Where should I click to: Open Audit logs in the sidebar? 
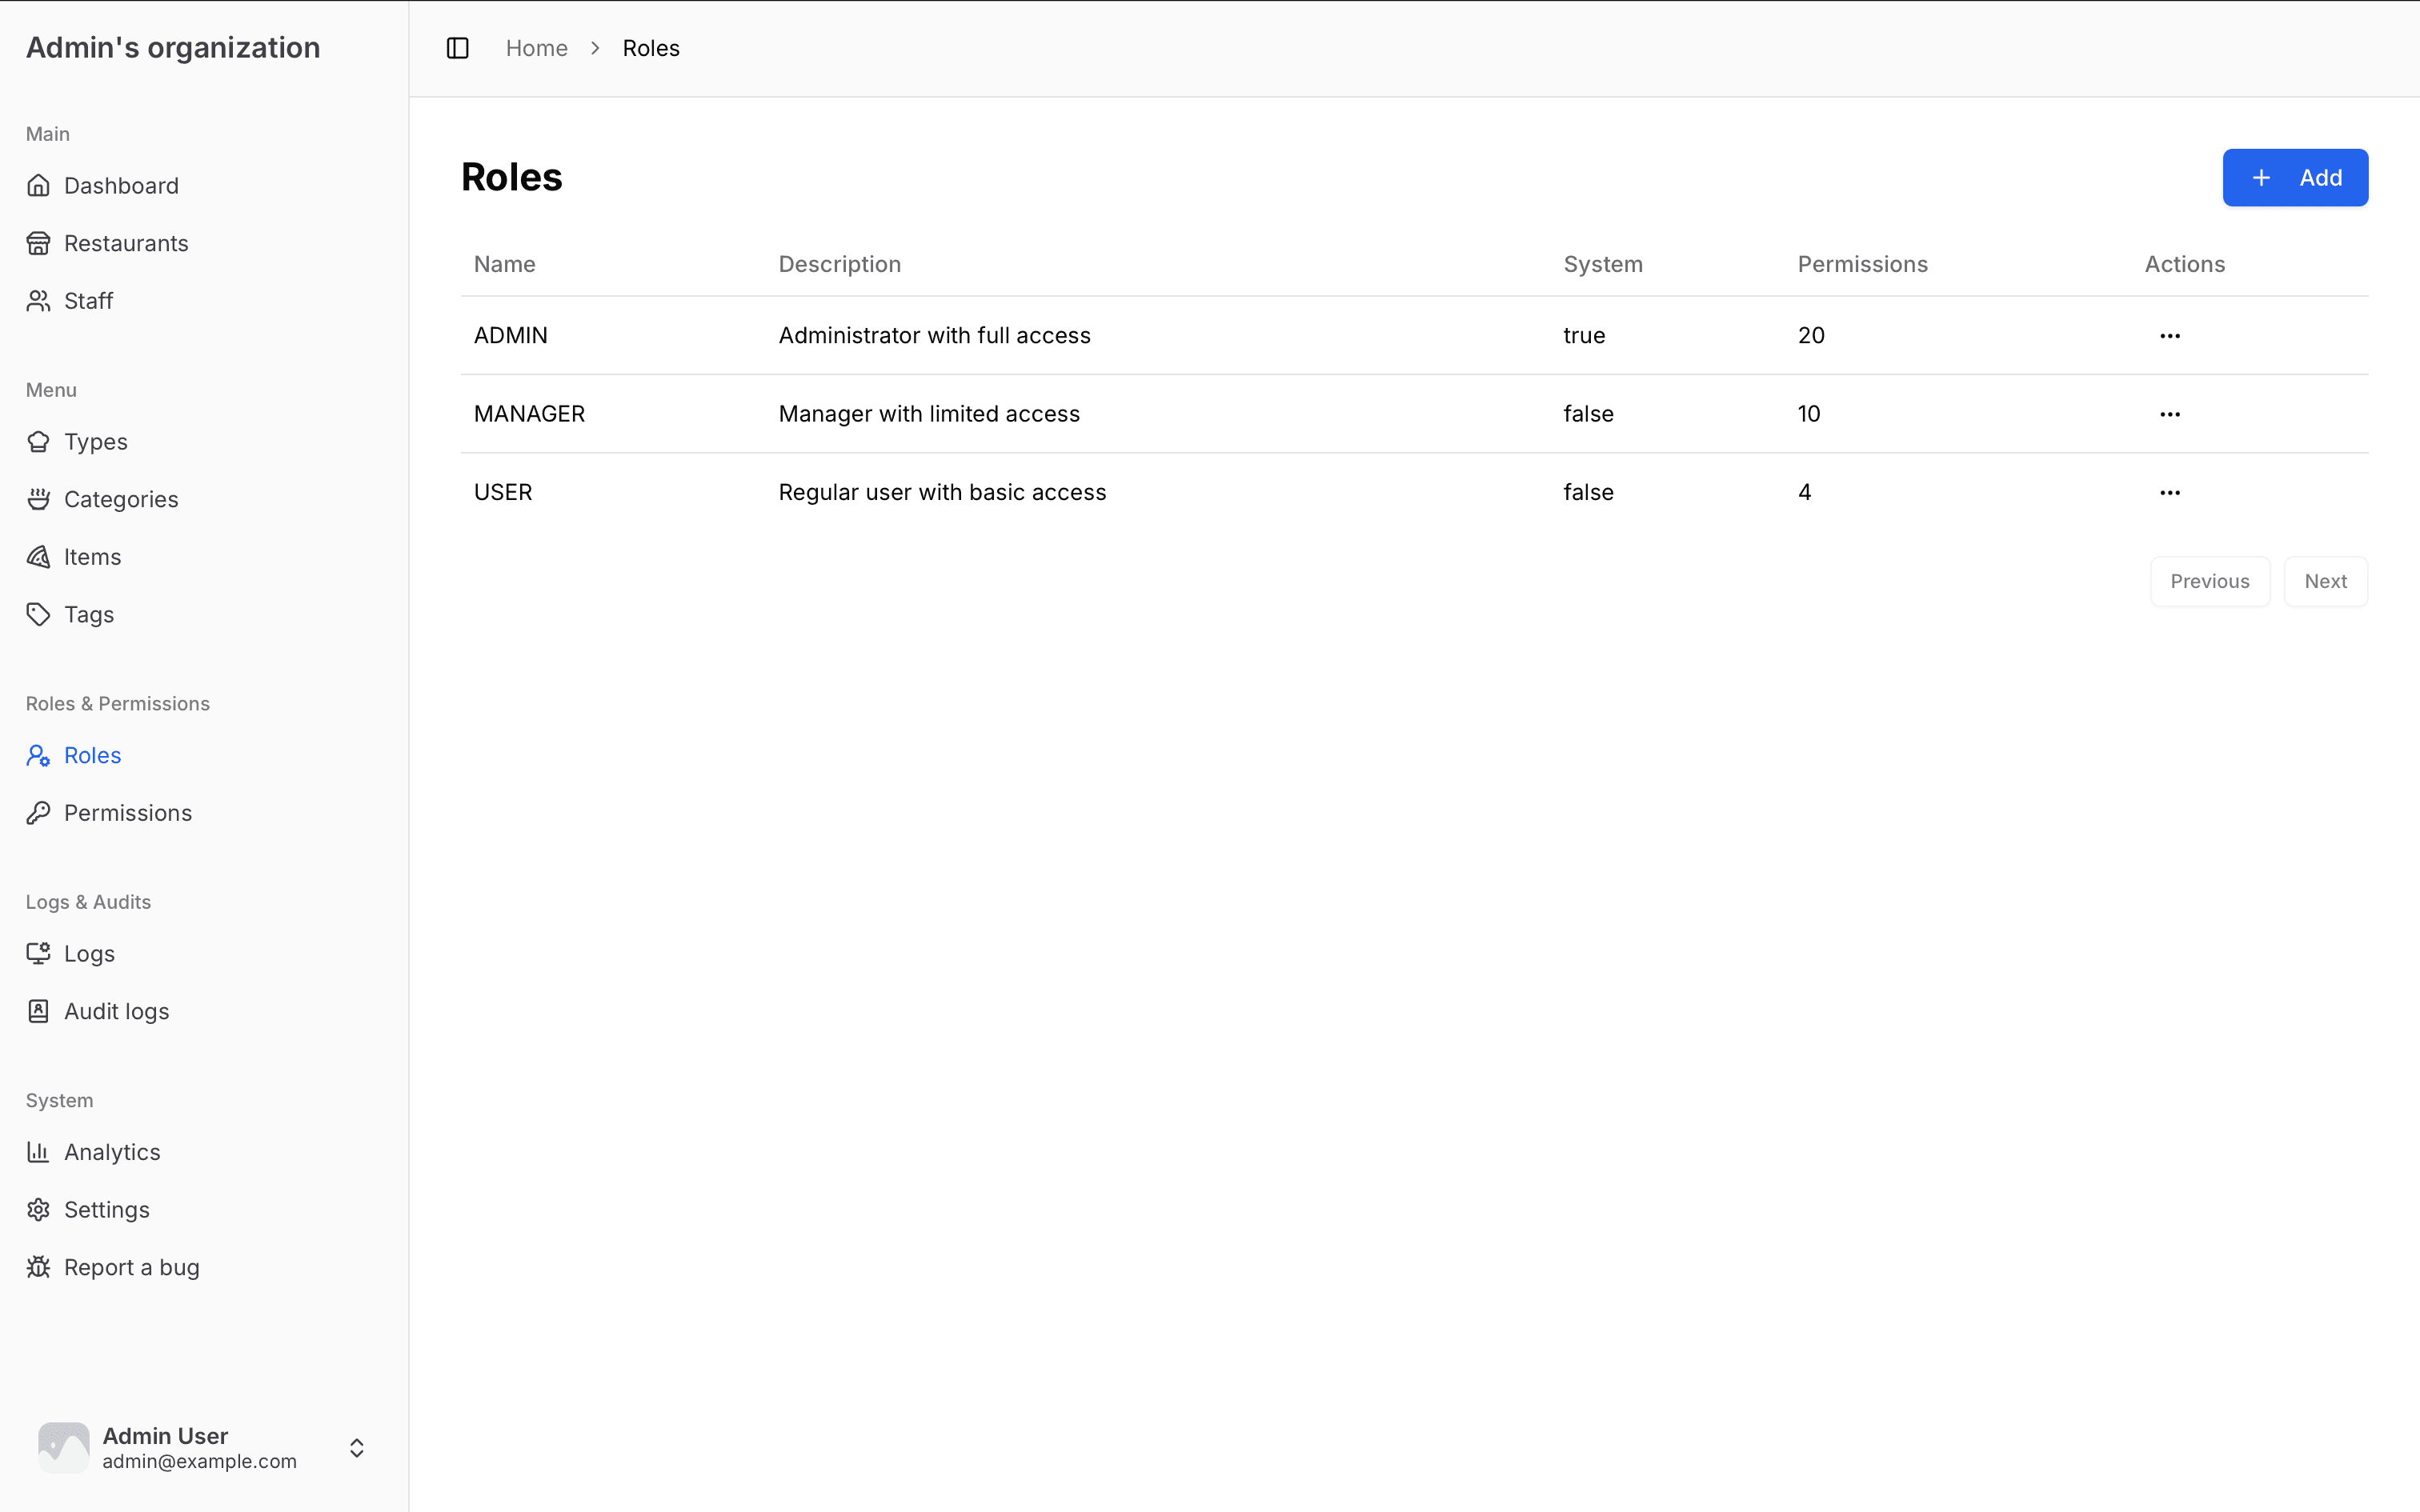(116, 1011)
